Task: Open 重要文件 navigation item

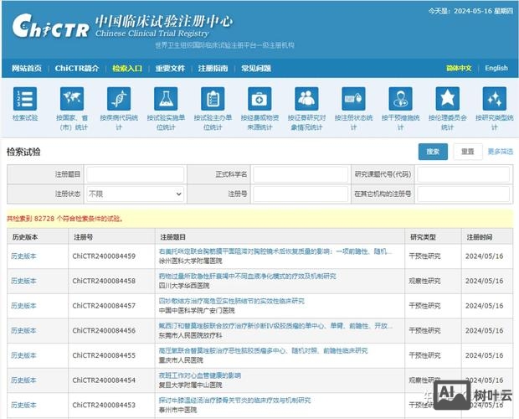Action: point(170,68)
